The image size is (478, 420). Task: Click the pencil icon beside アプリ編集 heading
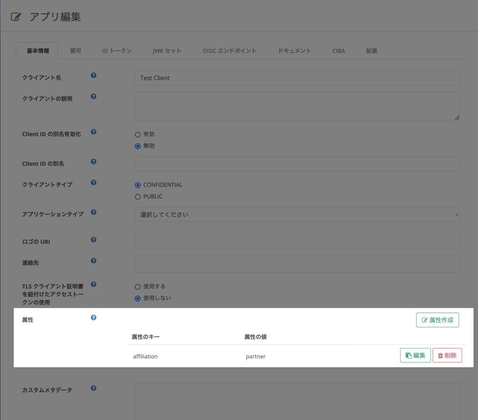(x=15, y=17)
